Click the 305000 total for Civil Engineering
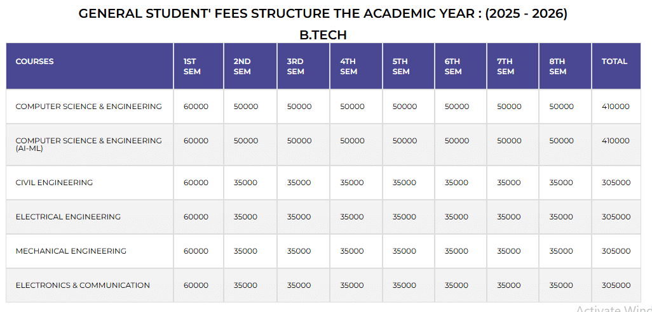 616,183
